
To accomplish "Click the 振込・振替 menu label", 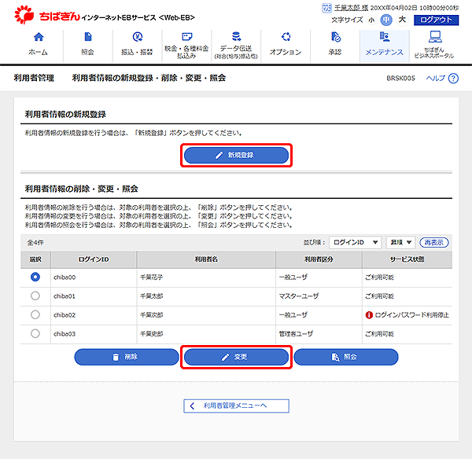I will [137, 52].
